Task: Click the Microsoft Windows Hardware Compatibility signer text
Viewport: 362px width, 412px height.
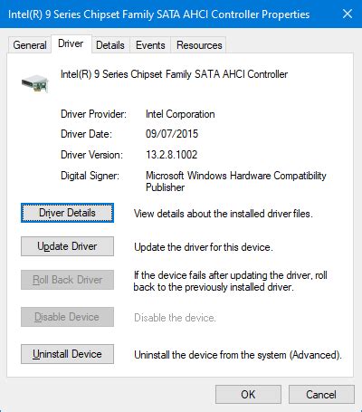Action: (x=236, y=181)
